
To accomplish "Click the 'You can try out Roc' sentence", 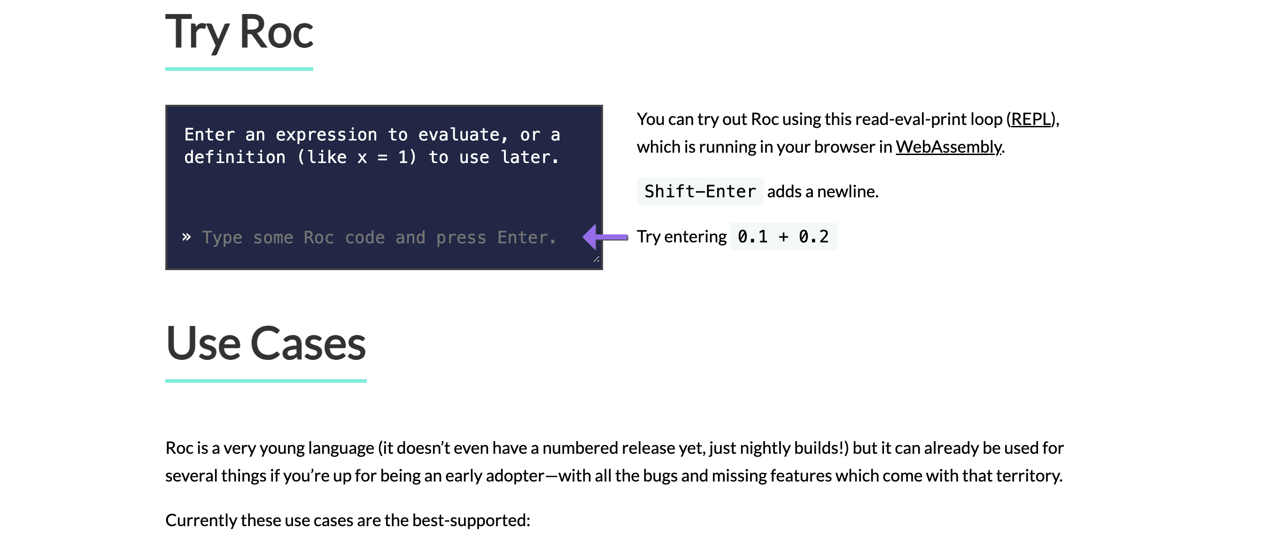I will tap(848, 133).
